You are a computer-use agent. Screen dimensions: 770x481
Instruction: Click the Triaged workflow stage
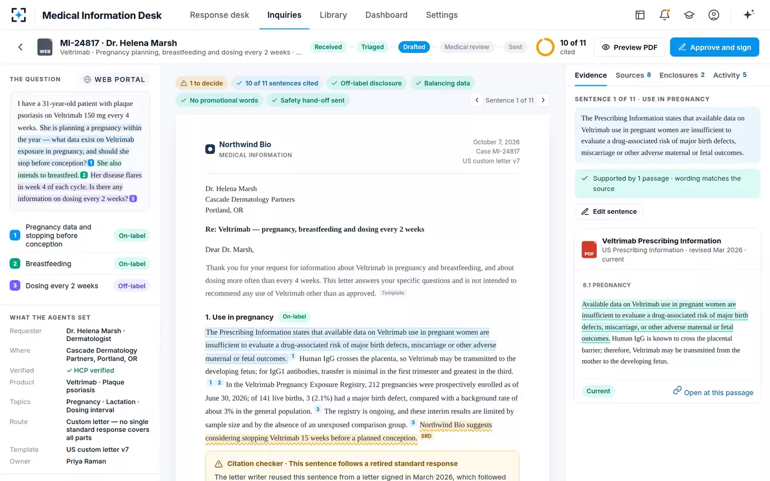(x=372, y=47)
